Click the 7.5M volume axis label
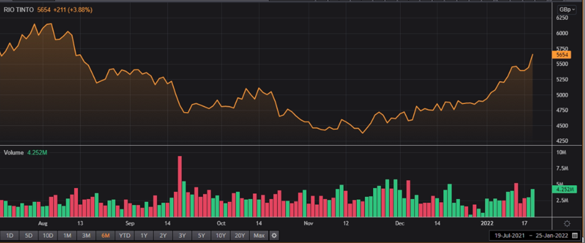This screenshot has height=243, width=585. click(562, 169)
